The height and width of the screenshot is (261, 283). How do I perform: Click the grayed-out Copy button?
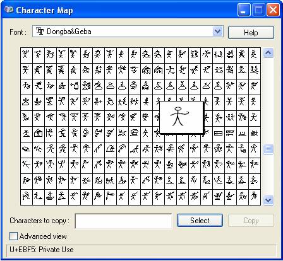click(251, 221)
